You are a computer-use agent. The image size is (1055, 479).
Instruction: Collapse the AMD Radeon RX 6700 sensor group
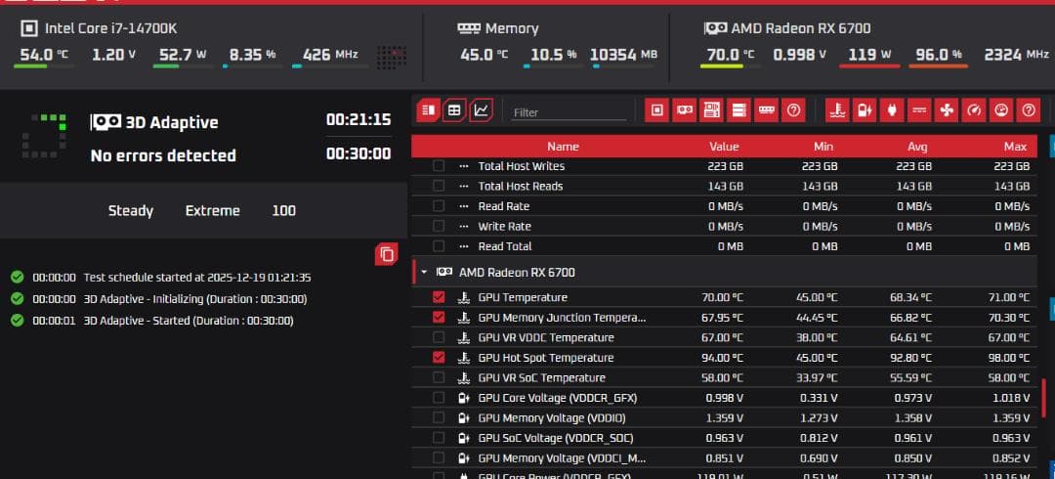[x=424, y=272]
